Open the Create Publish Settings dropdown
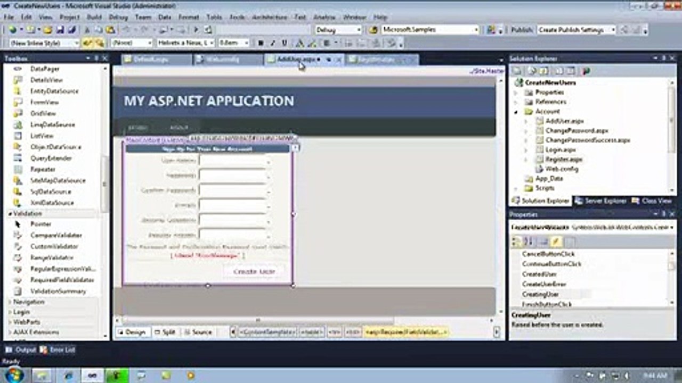682x383 pixels. [x=577, y=30]
